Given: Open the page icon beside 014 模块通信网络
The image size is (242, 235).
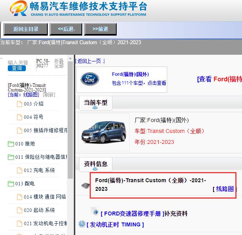Looking at the screenshot, I should (20, 197).
